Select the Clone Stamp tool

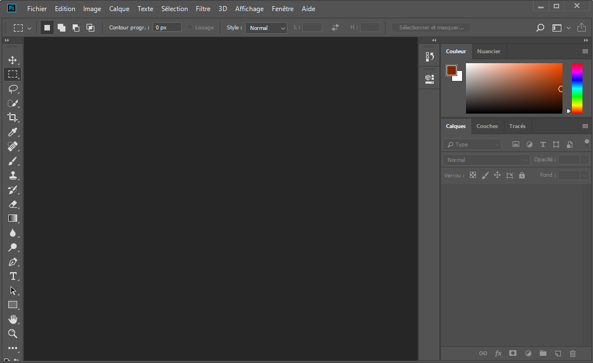pyautogui.click(x=12, y=175)
